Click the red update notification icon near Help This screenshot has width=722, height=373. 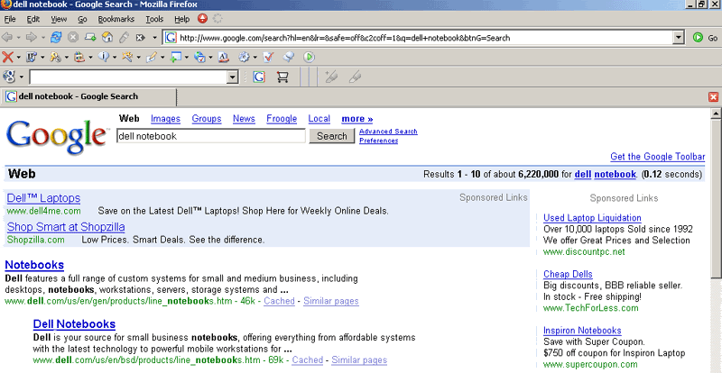tap(202, 19)
